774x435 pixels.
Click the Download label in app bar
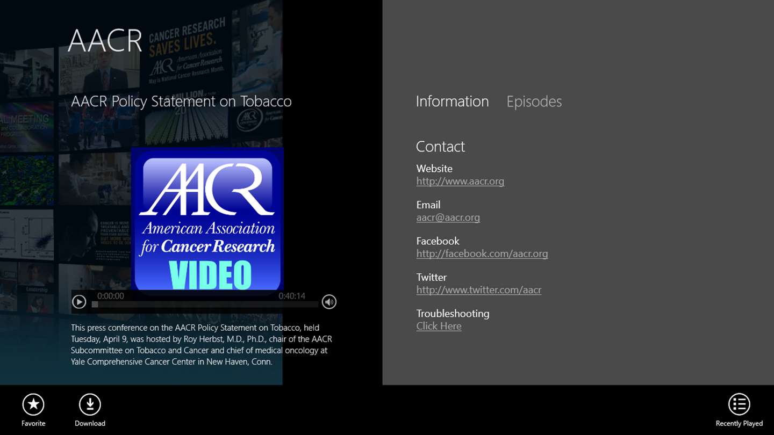90,423
